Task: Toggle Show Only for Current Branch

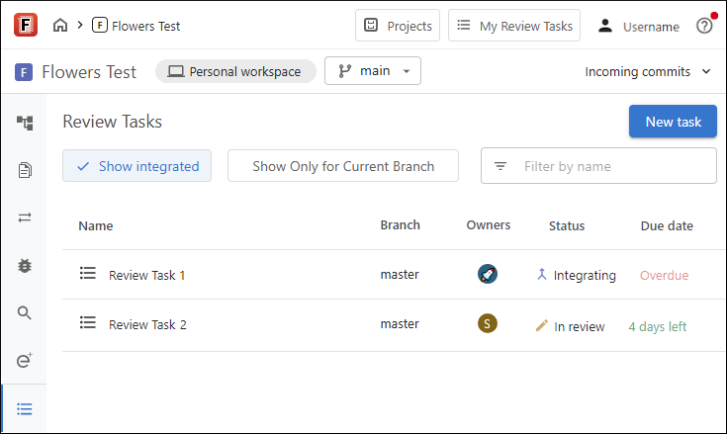Action: [343, 166]
